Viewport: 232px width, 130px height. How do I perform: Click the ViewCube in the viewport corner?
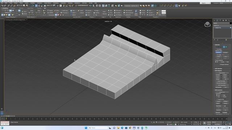tap(207, 24)
